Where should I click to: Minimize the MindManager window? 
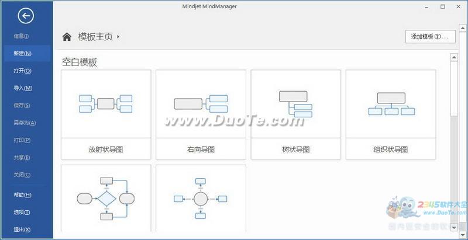coord(427,7)
